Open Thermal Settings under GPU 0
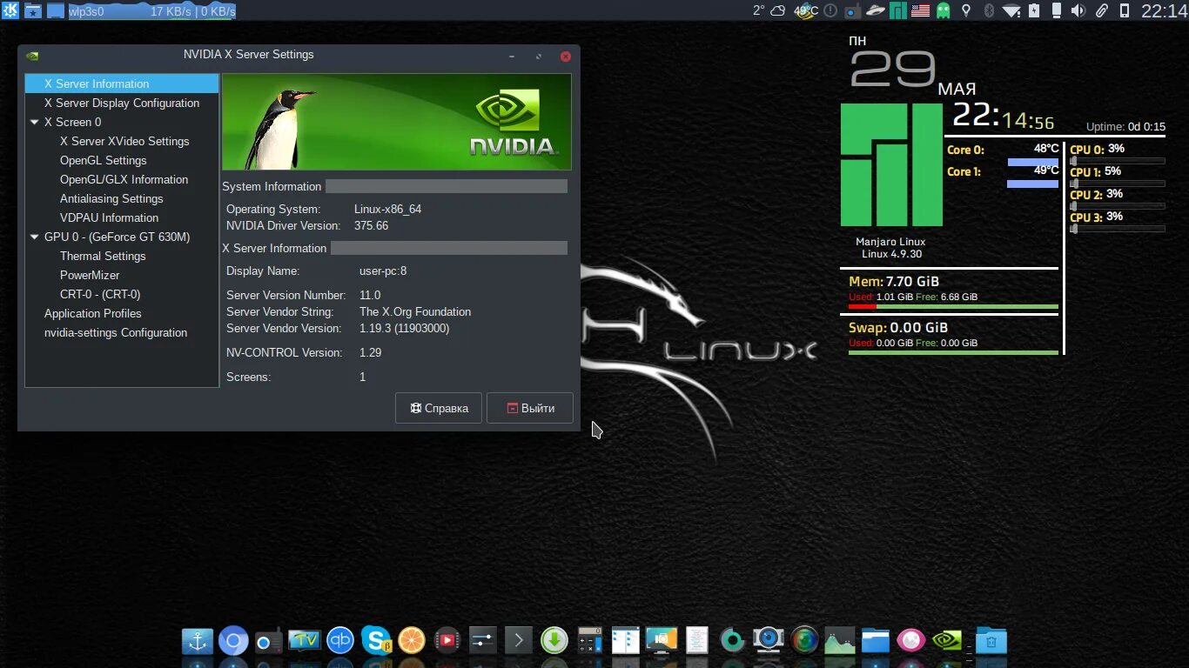 (103, 256)
